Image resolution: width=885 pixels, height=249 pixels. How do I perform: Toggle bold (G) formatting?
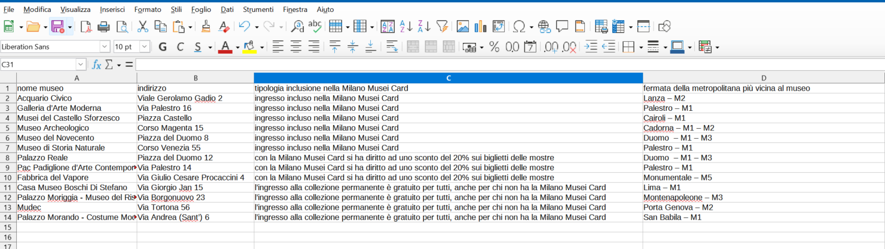point(163,46)
